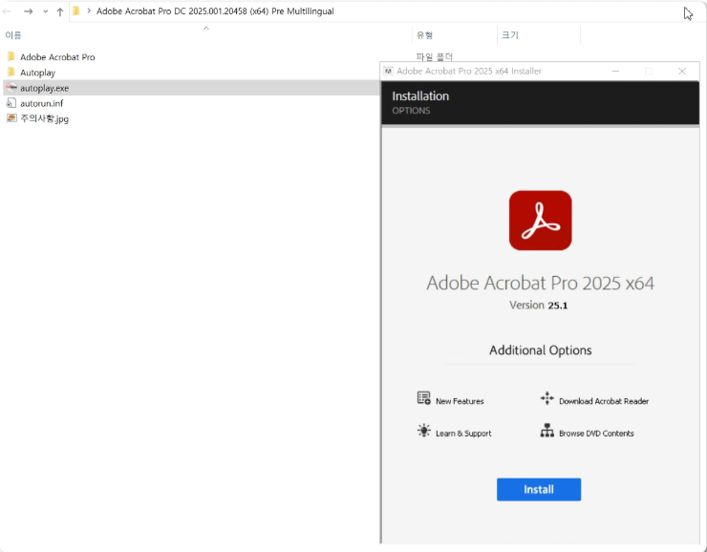Go up one folder level
The width and height of the screenshot is (707, 552).
click(x=60, y=11)
